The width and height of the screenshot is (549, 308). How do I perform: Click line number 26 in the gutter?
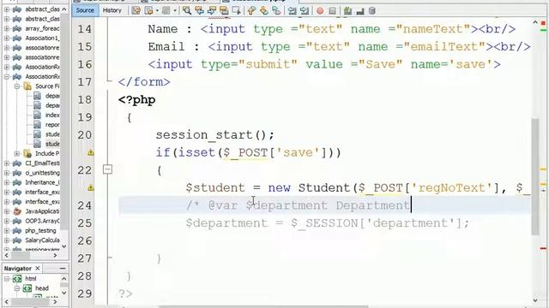tap(84, 240)
